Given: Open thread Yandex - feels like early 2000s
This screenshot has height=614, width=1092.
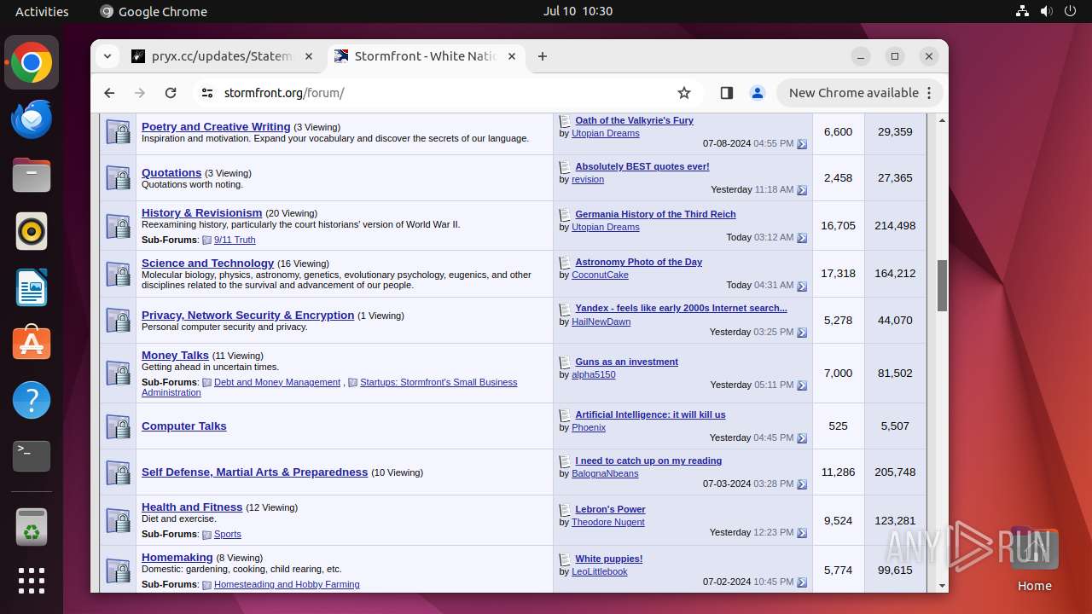Looking at the screenshot, I should 681,308.
